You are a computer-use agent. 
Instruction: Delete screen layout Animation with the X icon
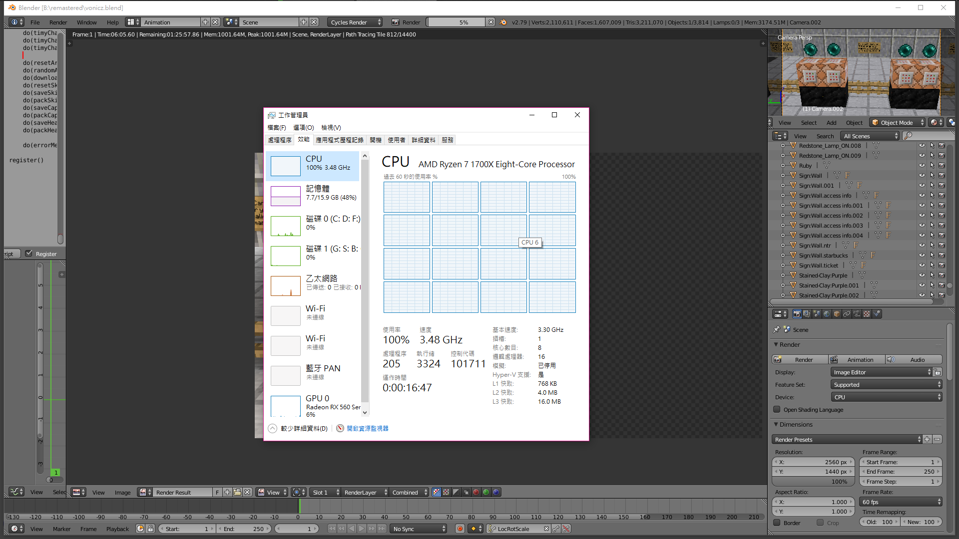click(215, 22)
